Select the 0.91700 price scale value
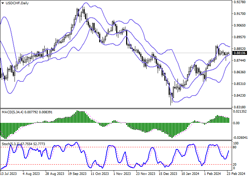 [240, 14]
